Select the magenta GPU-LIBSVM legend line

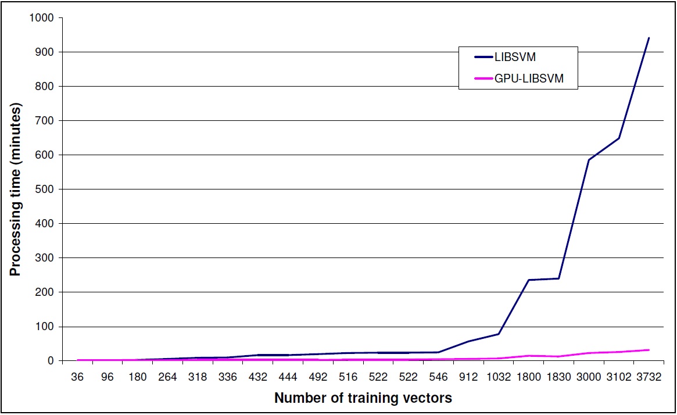tap(483, 78)
